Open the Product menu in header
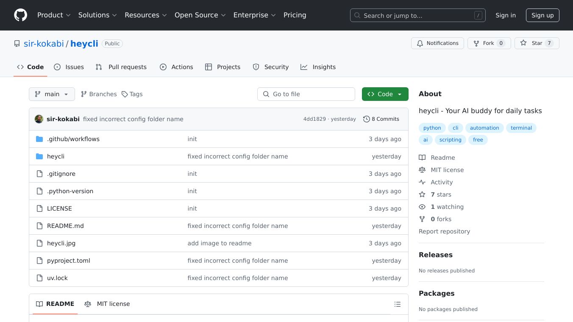 tap(54, 15)
